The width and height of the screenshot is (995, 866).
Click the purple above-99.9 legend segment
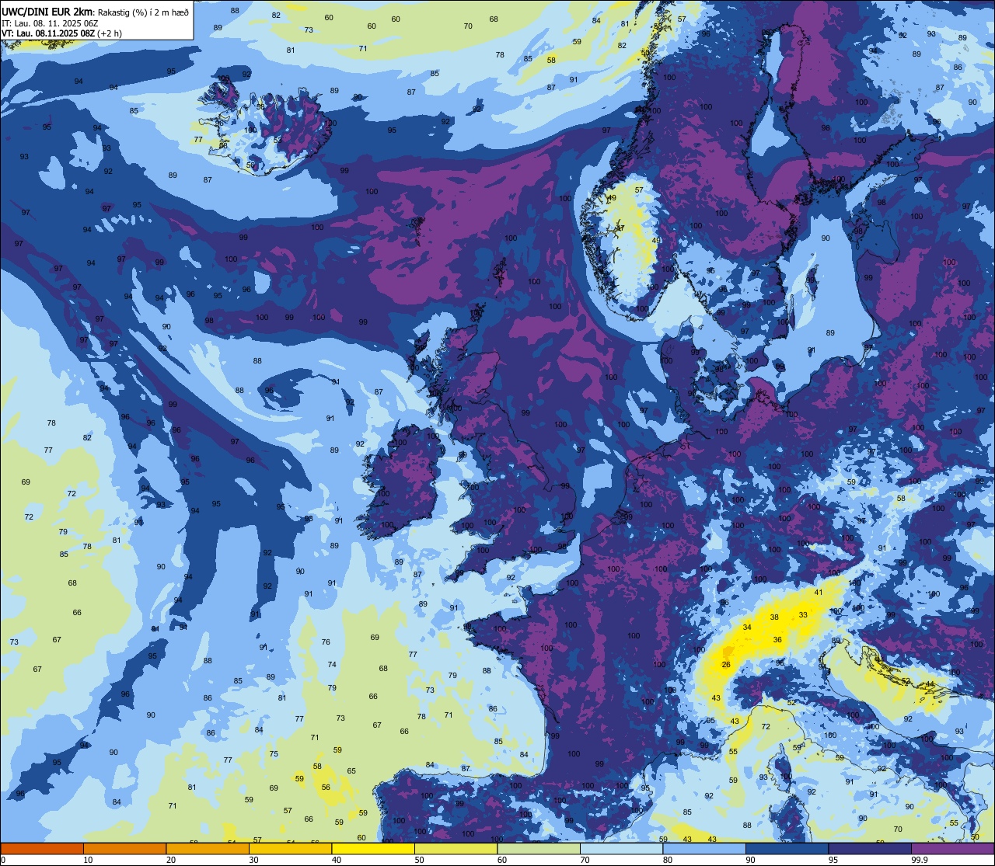tap(952, 848)
